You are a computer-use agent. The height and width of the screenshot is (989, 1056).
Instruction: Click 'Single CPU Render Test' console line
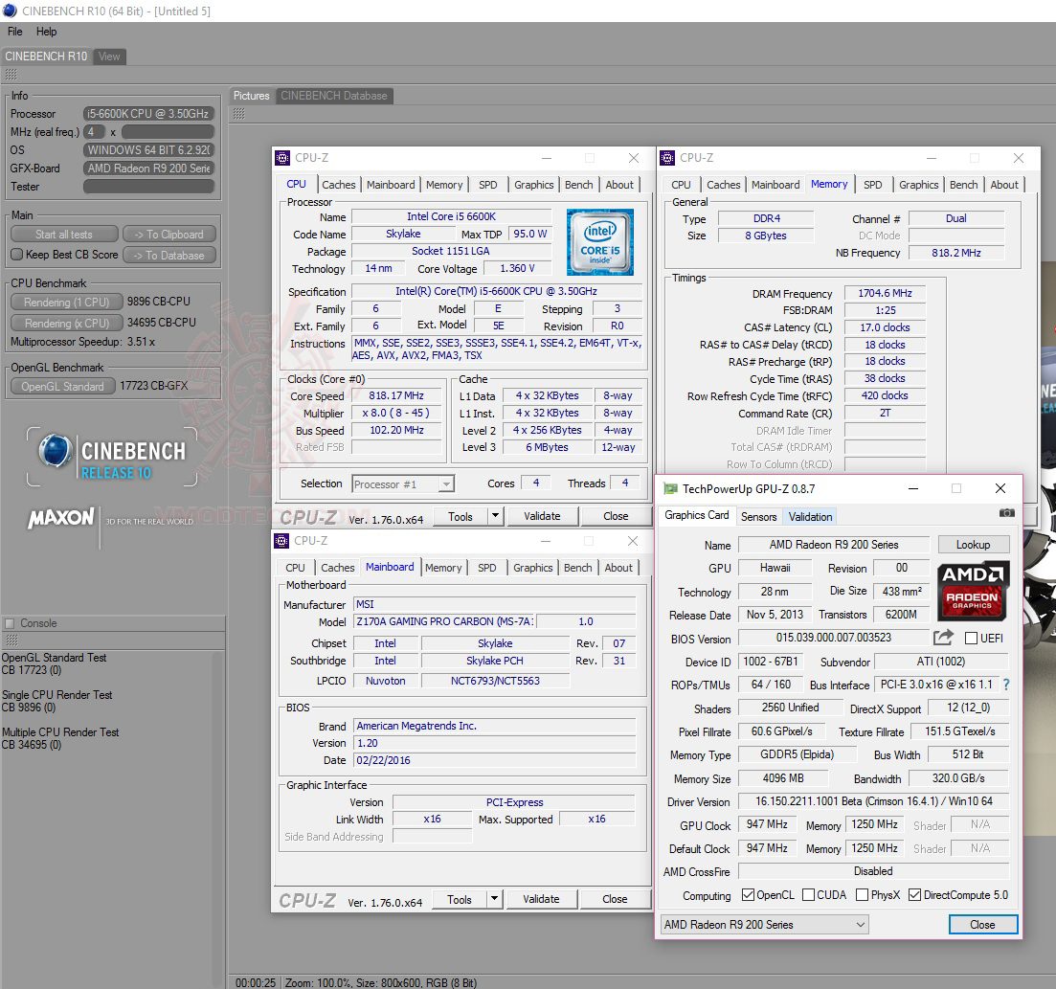(57, 694)
